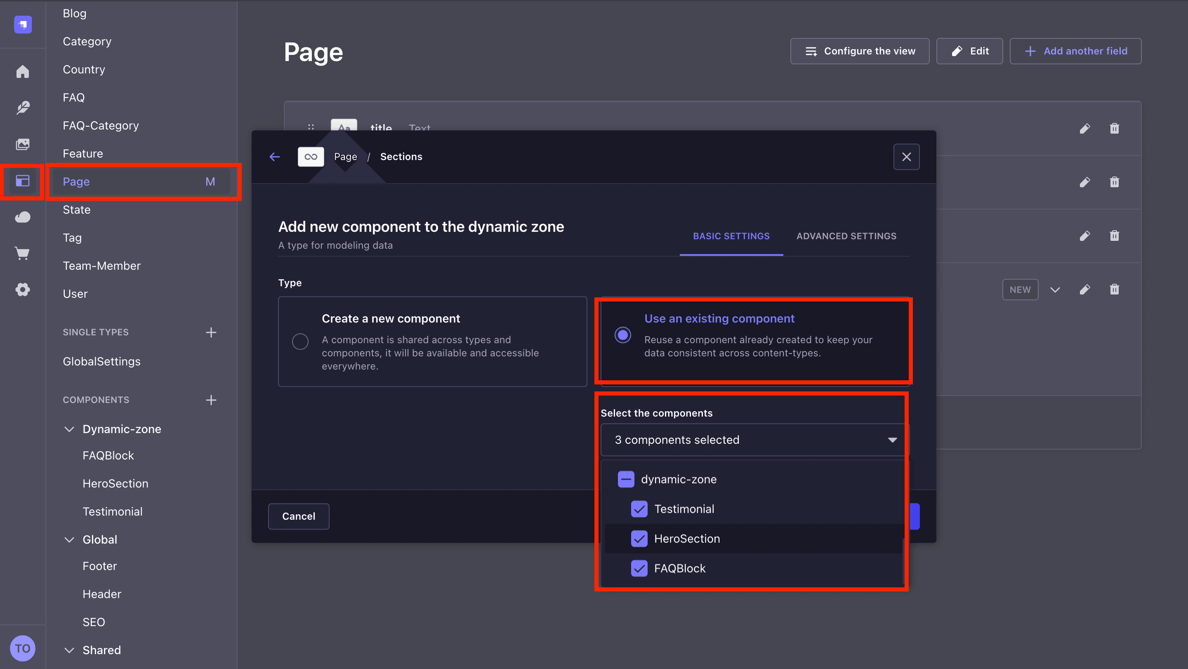1188x669 pixels.
Task: Select the Create a new component radio
Action: (300, 342)
